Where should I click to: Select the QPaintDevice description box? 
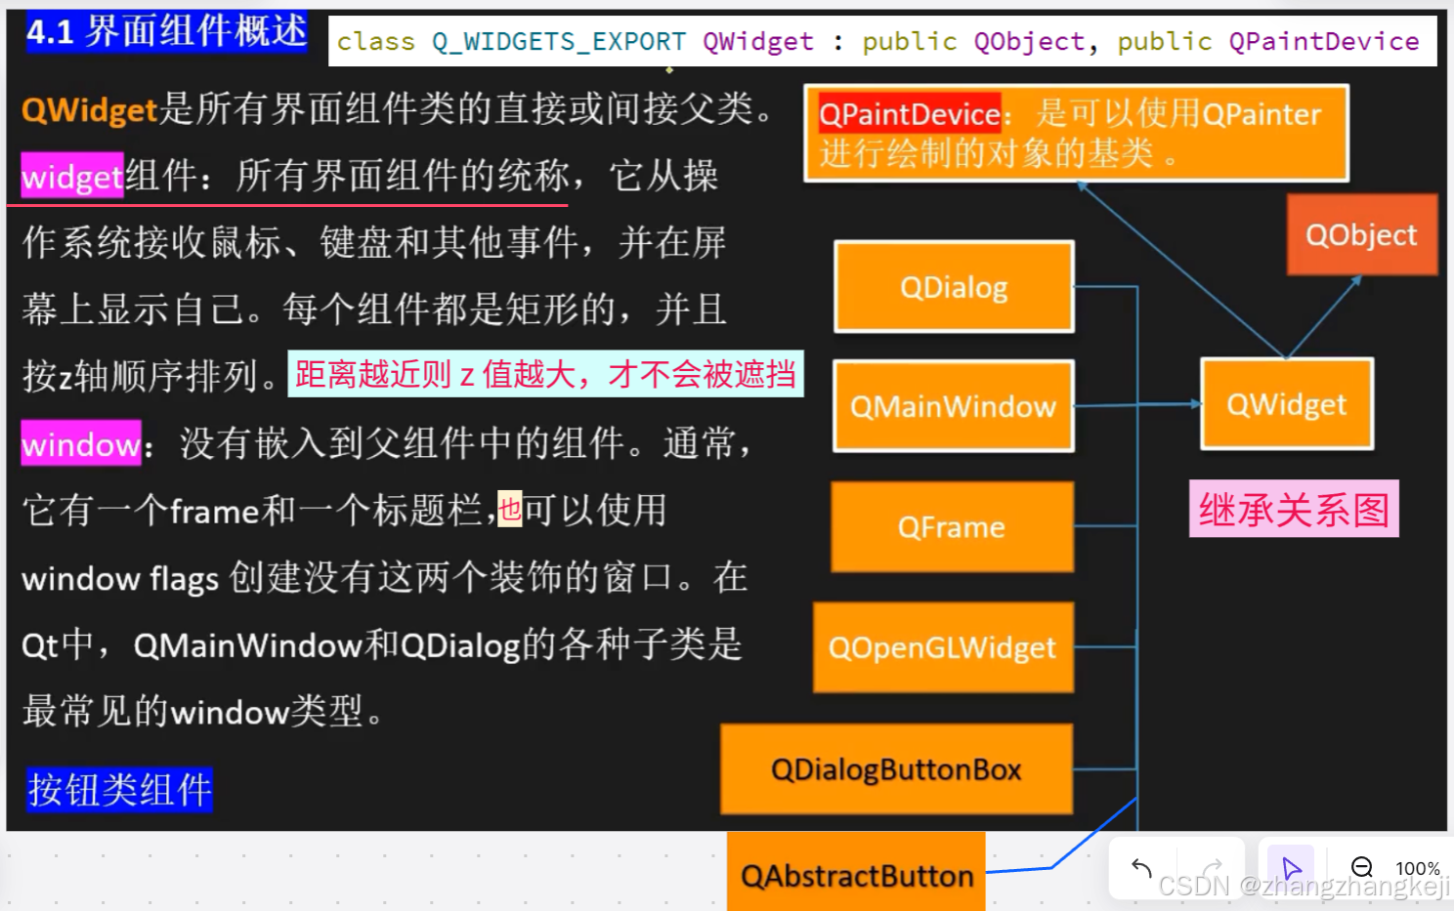(x=1073, y=133)
